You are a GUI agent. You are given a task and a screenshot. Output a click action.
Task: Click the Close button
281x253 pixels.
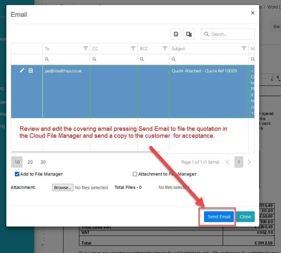point(245,217)
